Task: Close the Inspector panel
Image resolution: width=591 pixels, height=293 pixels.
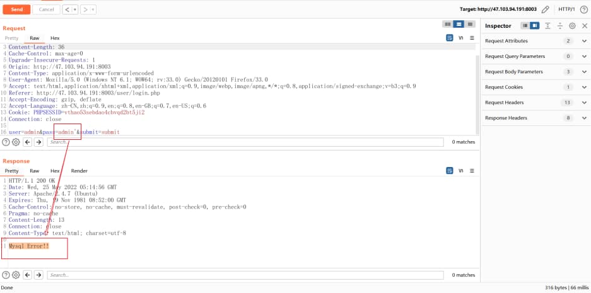Action: [x=585, y=26]
